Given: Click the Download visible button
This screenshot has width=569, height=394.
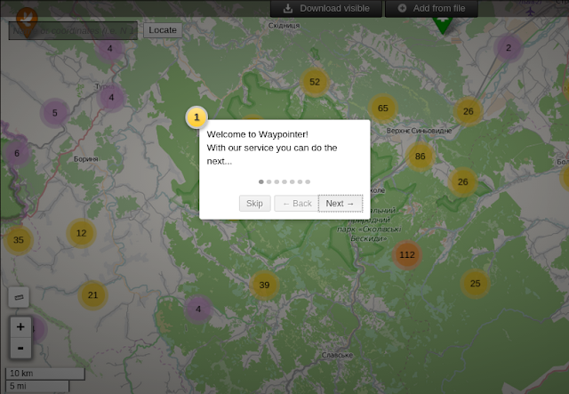Looking at the screenshot, I should (326, 8).
